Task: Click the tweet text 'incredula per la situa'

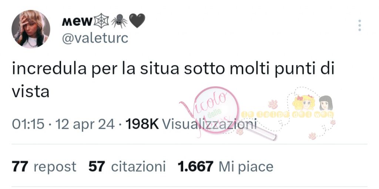Action: pos(96,68)
